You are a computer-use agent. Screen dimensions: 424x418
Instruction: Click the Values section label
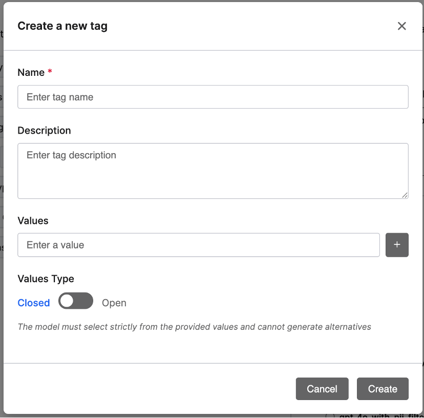32,220
